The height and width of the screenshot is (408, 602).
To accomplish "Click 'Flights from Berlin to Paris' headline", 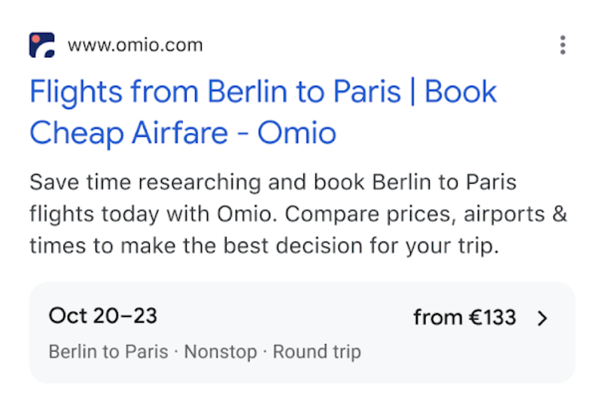I will click(214, 93).
